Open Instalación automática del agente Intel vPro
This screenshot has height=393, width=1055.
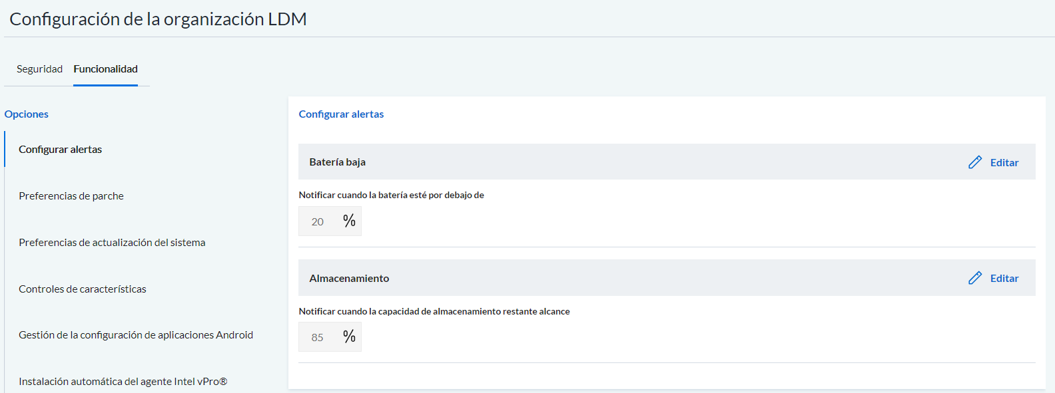coord(123,382)
